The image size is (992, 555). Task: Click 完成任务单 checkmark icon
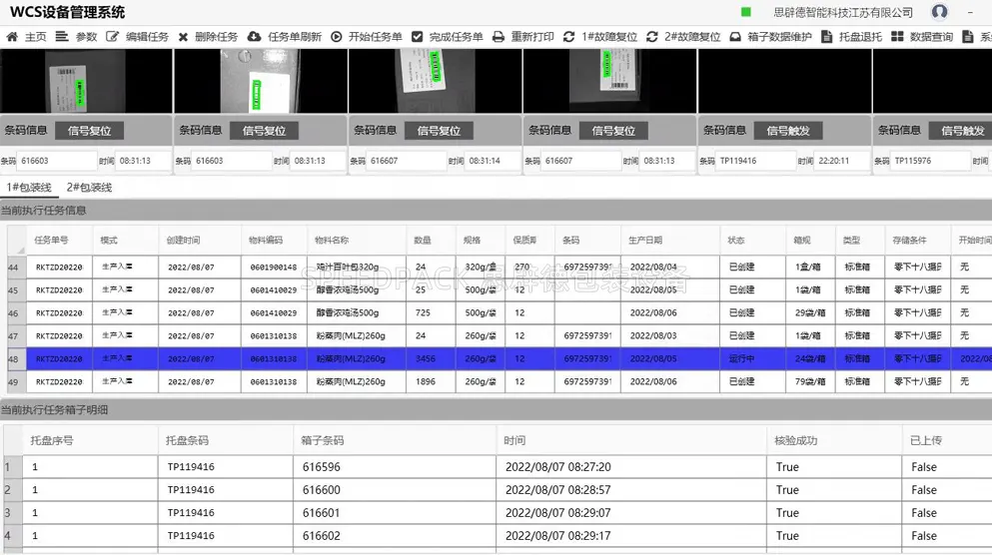pyautogui.click(x=417, y=37)
